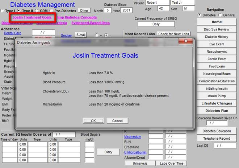Open the Urinalysis button
The image size is (239, 168).
click(140, 163)
